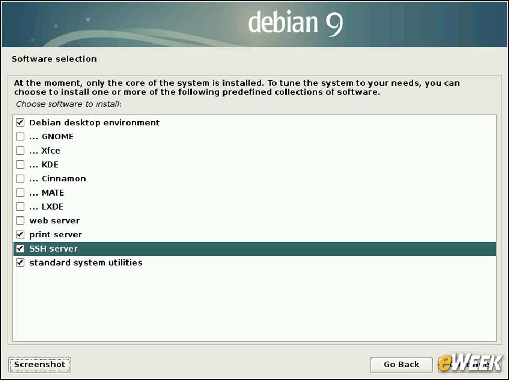Select the highlighted 'SSH server' row text
509x380 pixels.
54,248
